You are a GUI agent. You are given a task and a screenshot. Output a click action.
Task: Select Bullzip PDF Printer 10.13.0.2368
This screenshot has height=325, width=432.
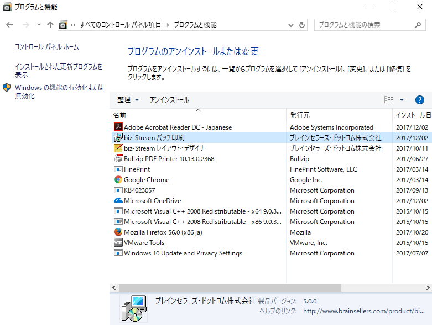[x=169, y=159]
